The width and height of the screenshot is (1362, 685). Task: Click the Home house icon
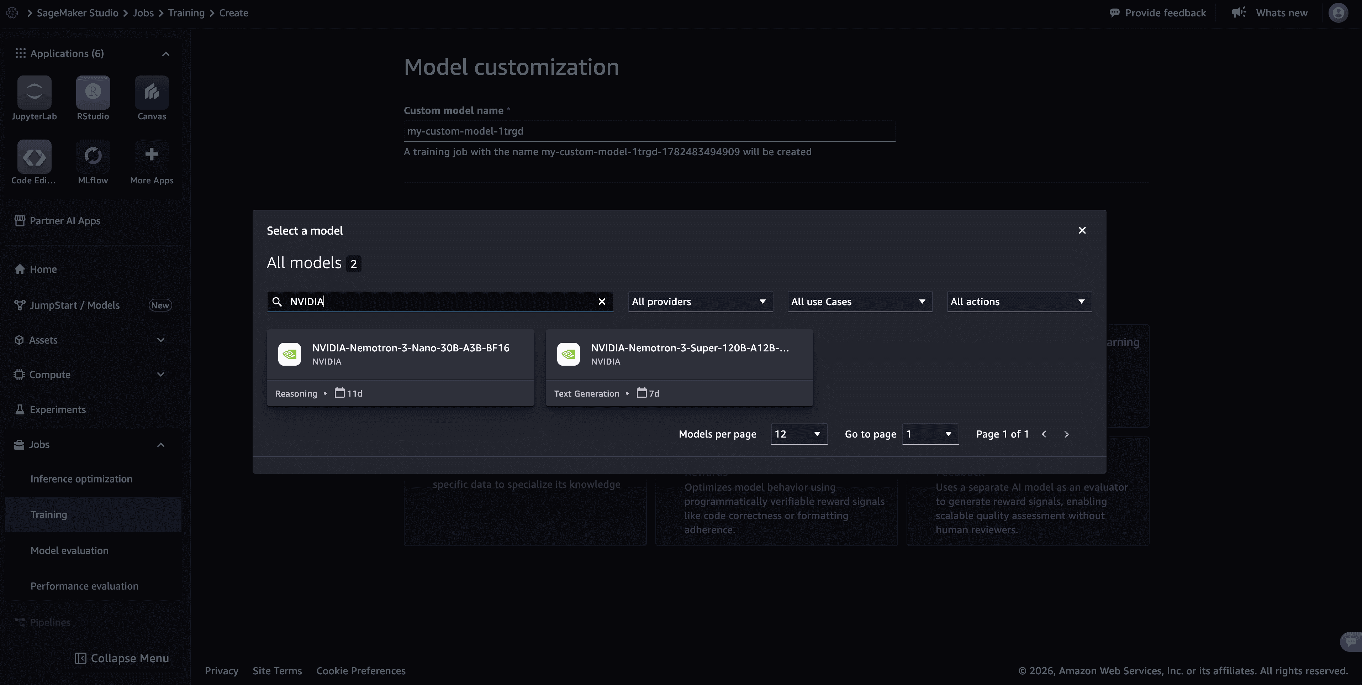pyautogui.click(x=20, y=269)
